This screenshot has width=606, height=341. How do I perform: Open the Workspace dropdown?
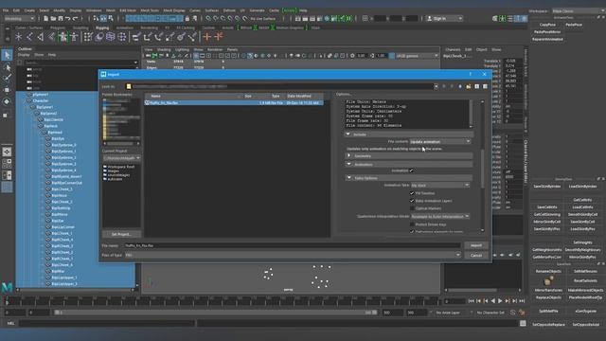click(x=579, y=11)
